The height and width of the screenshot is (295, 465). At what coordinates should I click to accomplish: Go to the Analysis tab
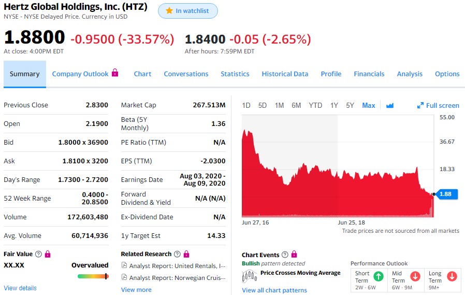tap(410, 74)
